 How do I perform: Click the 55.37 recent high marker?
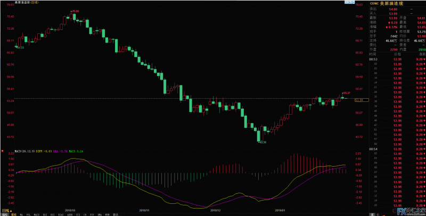346,93
